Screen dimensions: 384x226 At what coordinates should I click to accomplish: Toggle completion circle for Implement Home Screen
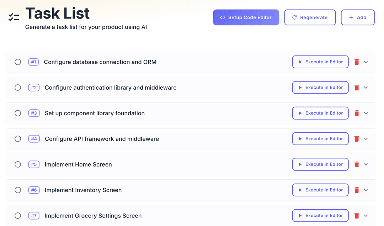click(x=18, y=164)
